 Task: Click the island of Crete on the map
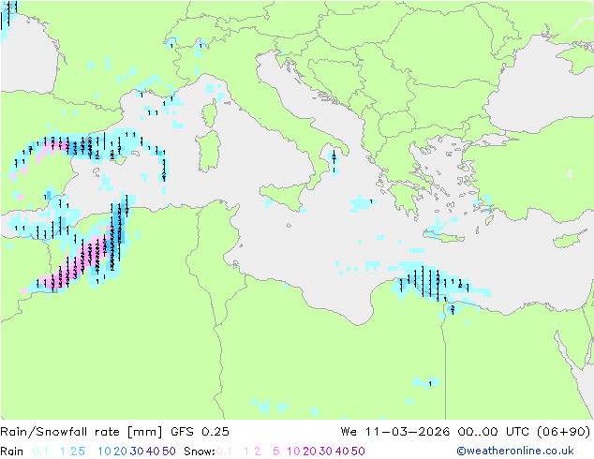443,235
